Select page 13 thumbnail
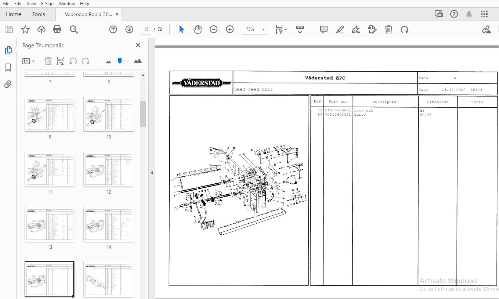 [x=50, y=224]
